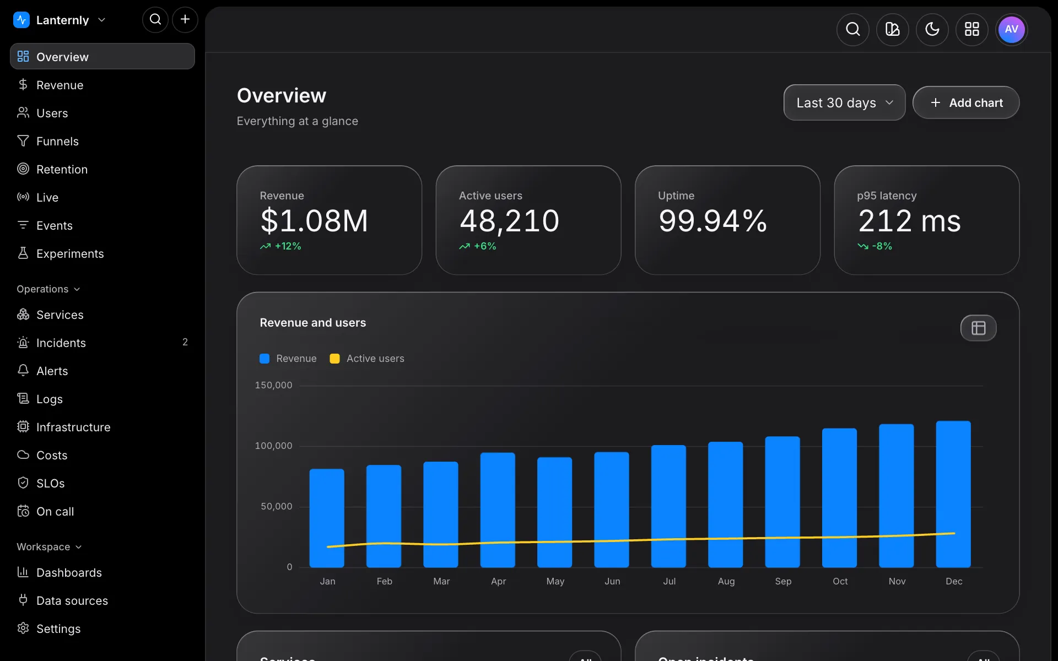Open the Services page
This screenshot has height=661, width=1058.
pos(102,314)
